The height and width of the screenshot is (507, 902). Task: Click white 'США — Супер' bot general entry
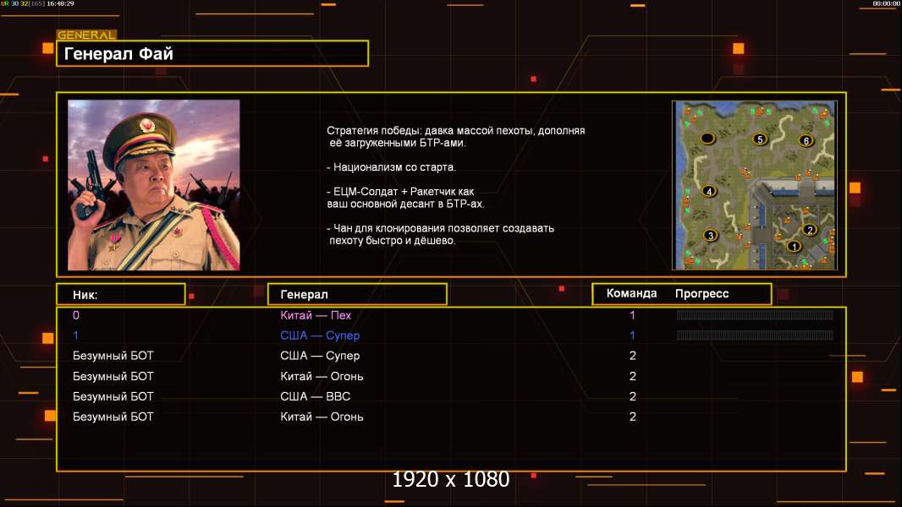pyautogui.click(x=320, y=356)
